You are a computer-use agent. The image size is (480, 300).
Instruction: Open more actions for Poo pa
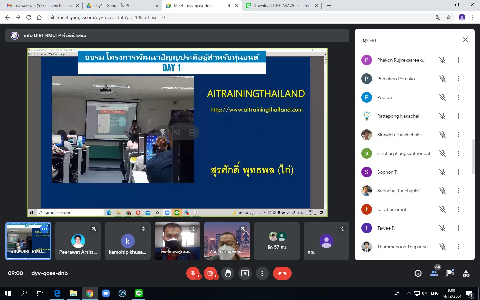(459, 97)
